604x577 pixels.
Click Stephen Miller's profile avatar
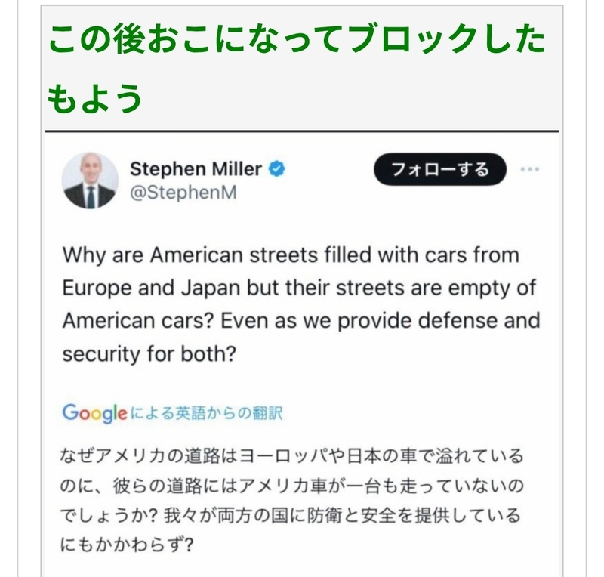pyautogui.click(x=90, y=181)
